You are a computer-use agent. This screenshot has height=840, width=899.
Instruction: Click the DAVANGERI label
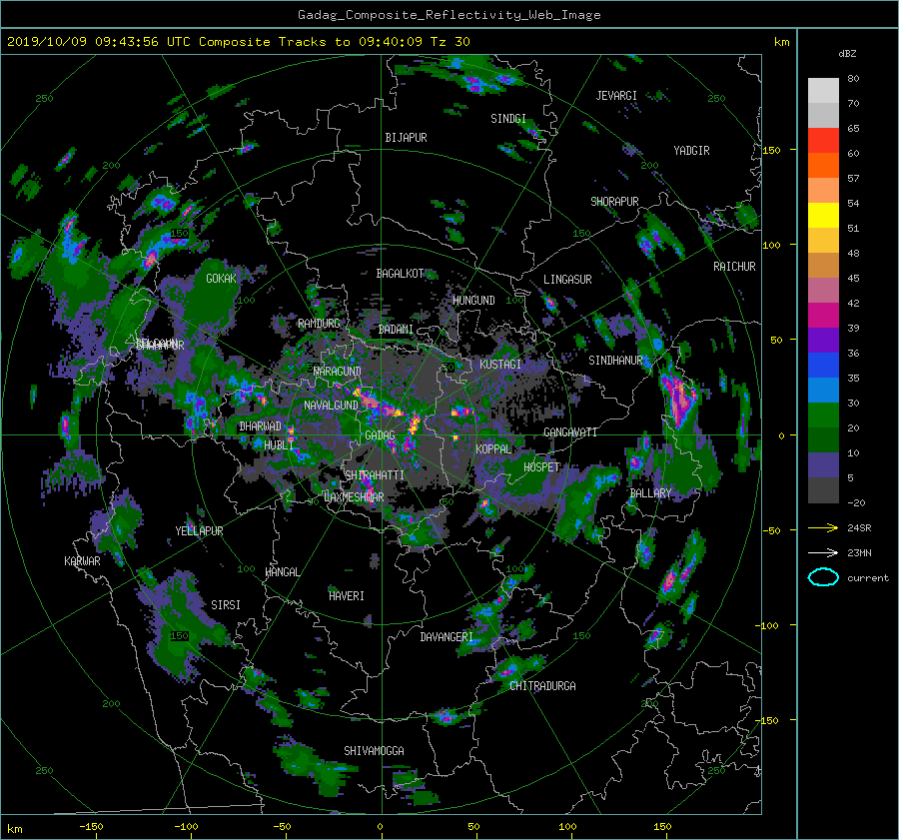447,637
